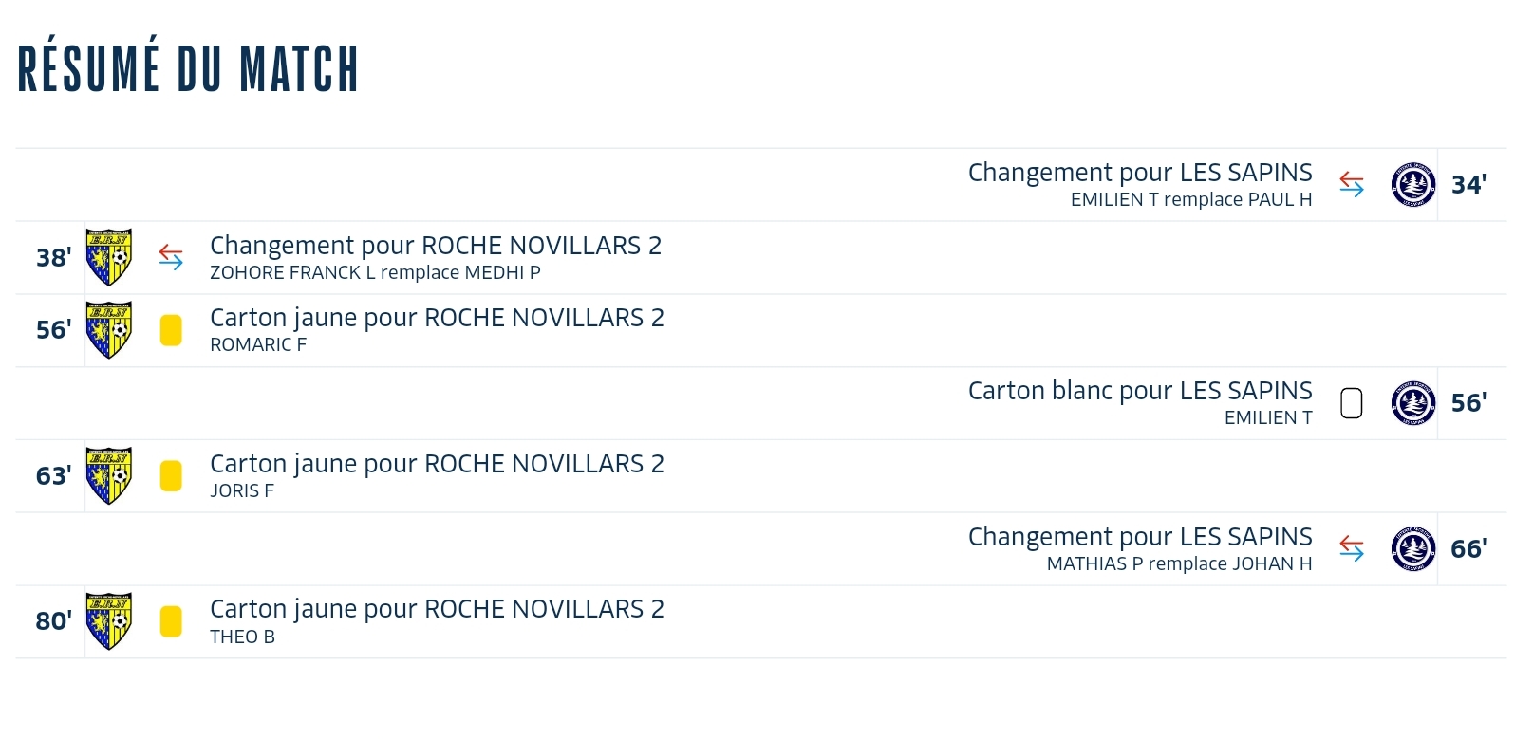The height and width of the screenshot is (739, 1515).
Task: Click the Roche Novillars crest at 80'
Action: [109, 621]
